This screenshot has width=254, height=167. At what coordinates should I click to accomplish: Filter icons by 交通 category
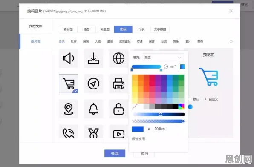140,42
